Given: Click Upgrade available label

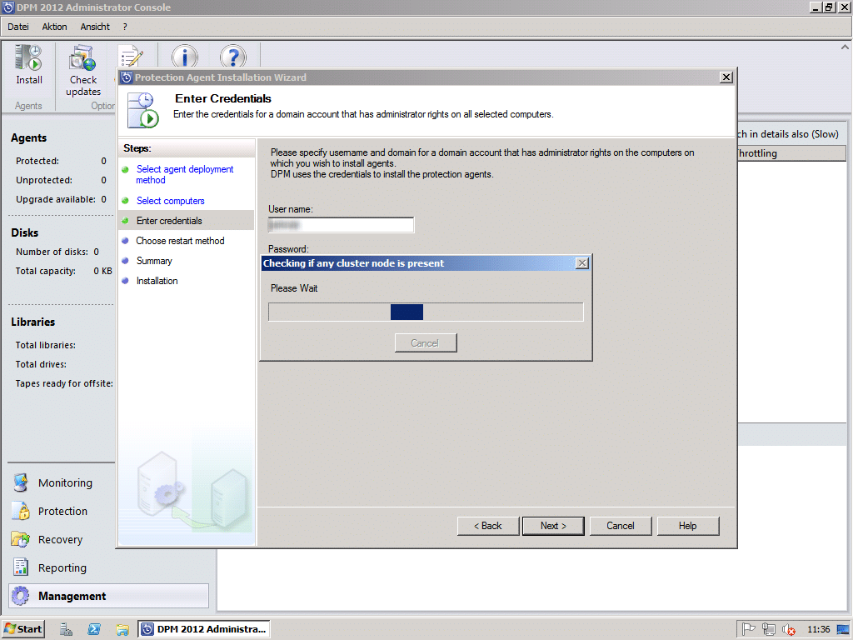Looking at the screenshot, I should [x=56, y=199].
